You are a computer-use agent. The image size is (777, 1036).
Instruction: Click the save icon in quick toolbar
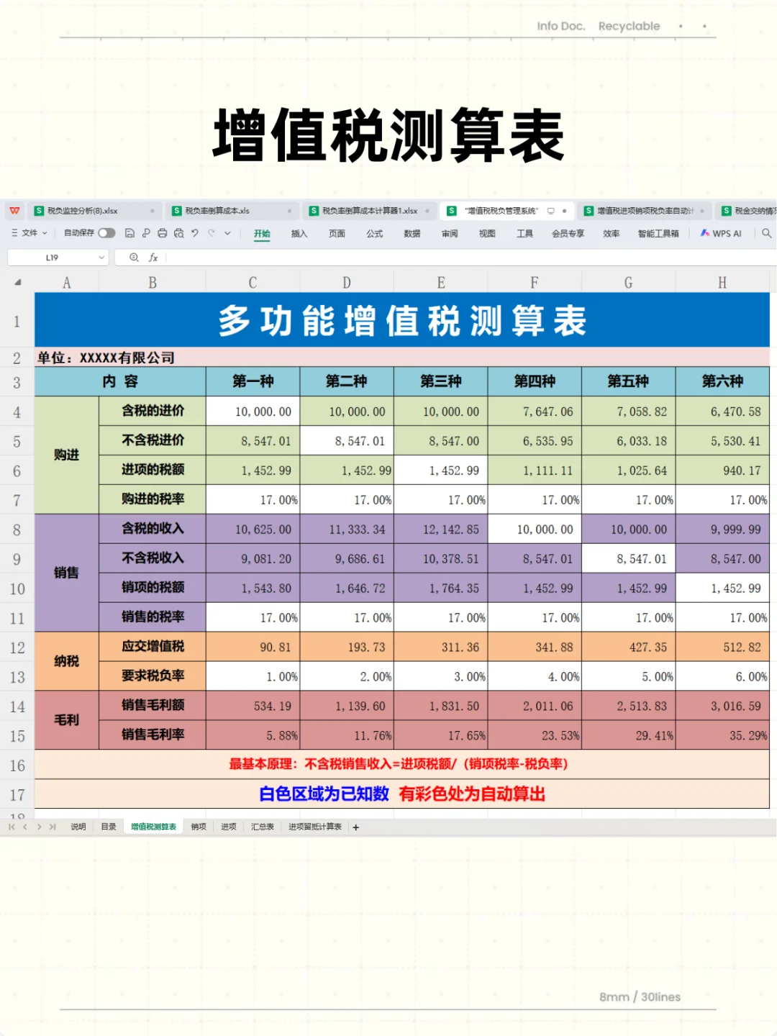coord(130,233)
